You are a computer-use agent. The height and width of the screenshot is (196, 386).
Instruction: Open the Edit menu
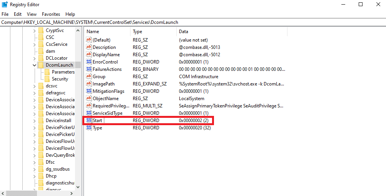18,14
